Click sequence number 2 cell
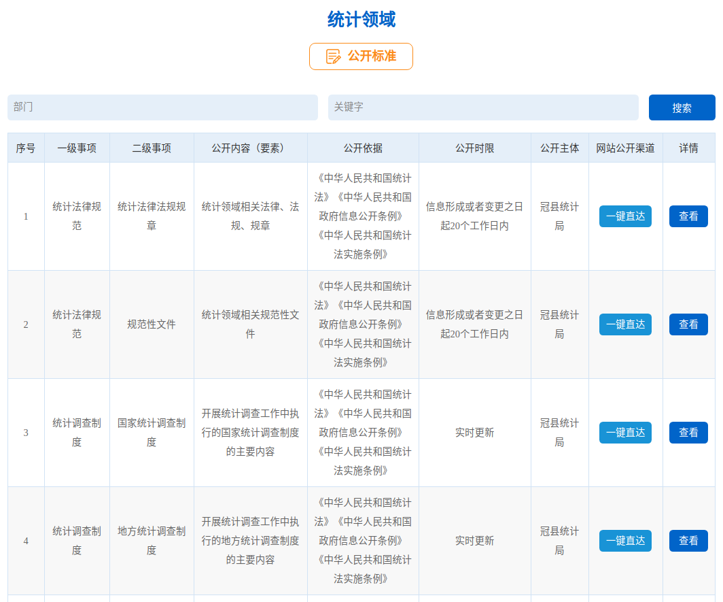Screen dimensions: 723x602 [x=26, y=324]
